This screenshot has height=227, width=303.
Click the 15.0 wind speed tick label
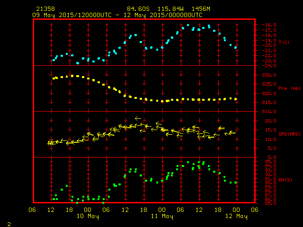pos(270,130)
